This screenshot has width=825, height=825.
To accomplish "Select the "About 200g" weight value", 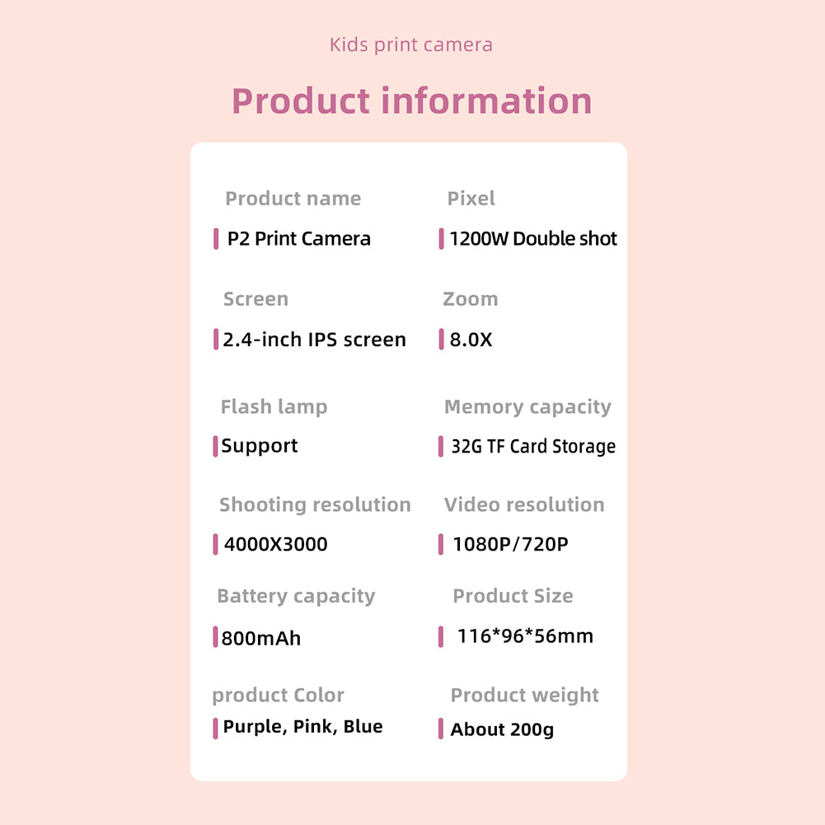I will point(502,729).
